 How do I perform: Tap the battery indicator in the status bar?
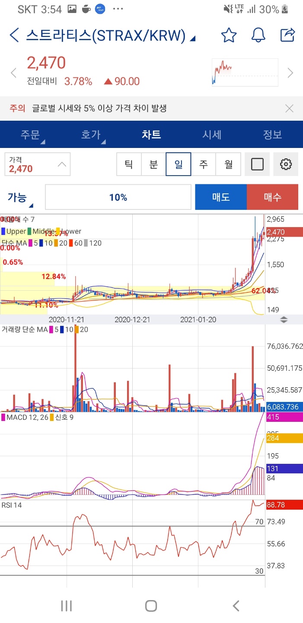click(x=285, y=9)
